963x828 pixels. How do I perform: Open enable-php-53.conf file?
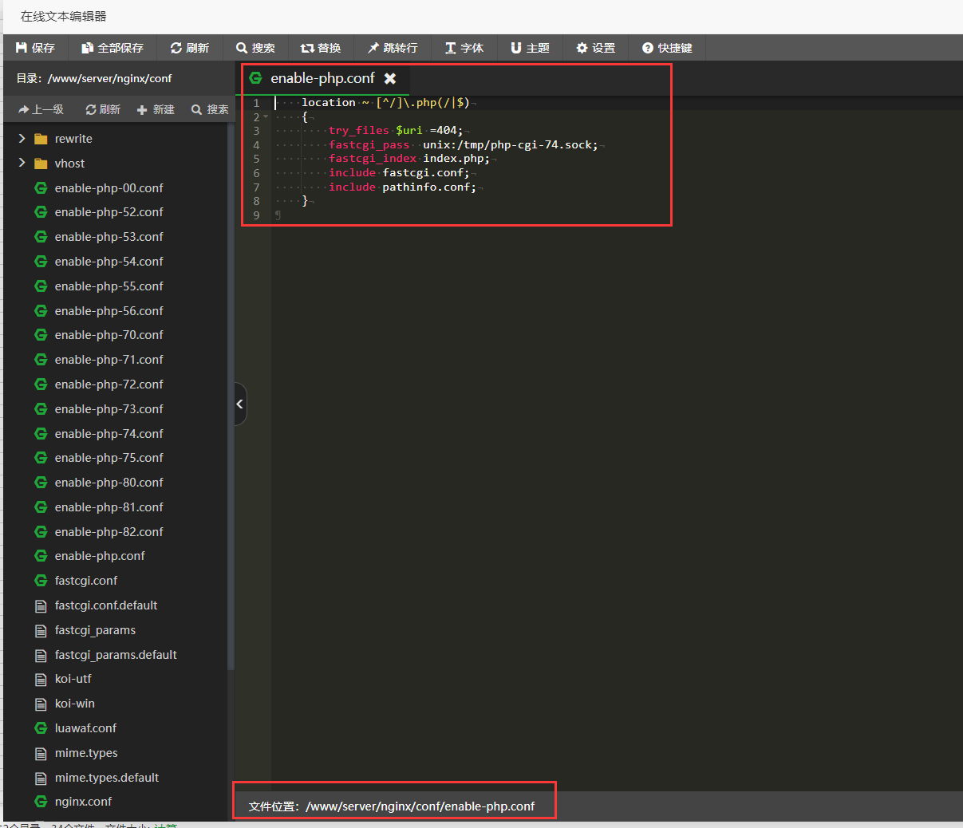coord(109,237)
